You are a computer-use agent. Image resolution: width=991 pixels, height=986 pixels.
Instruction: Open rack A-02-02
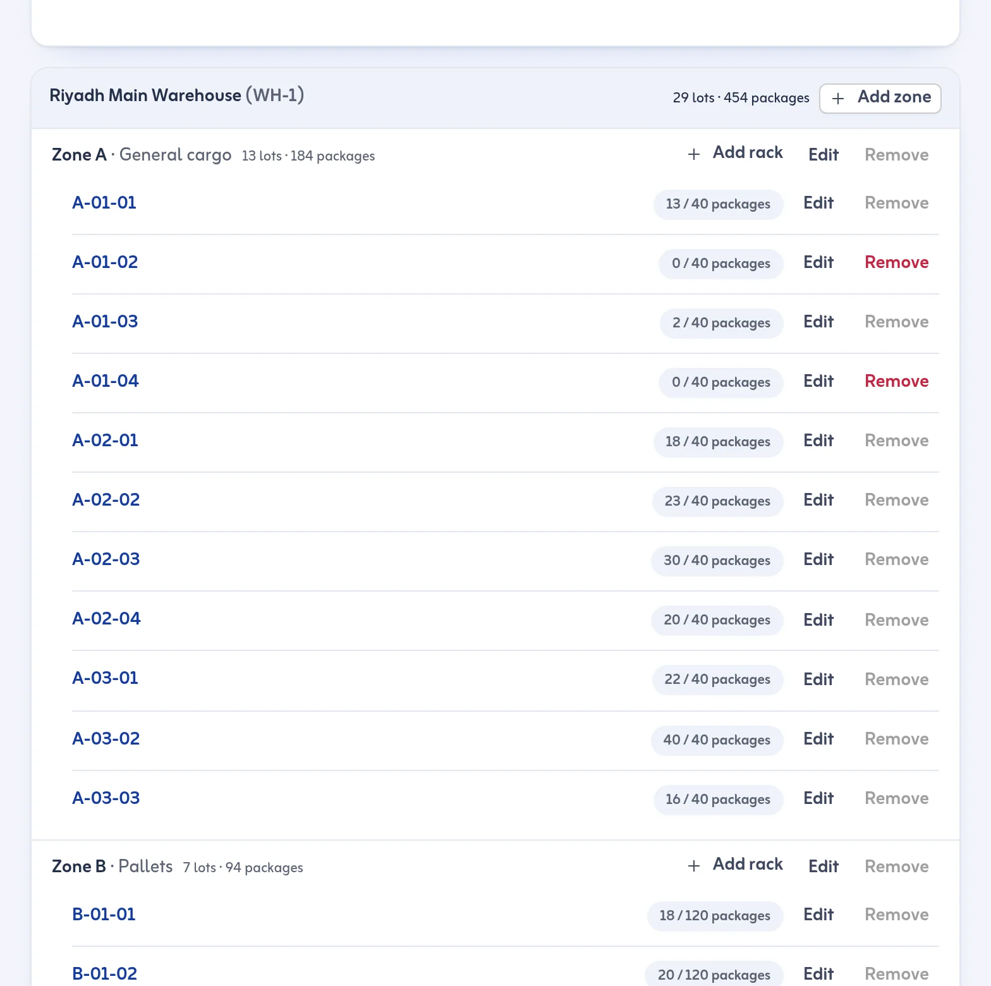pyautogui.click(x=106, y=500)
